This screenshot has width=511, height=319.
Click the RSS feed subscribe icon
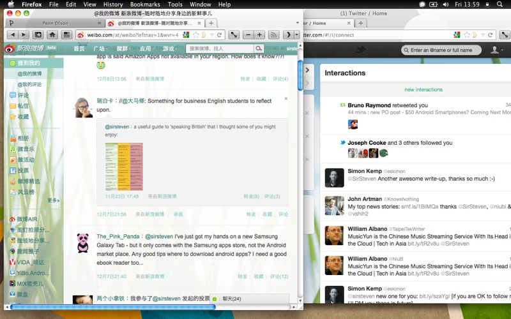tap(274, 35)
